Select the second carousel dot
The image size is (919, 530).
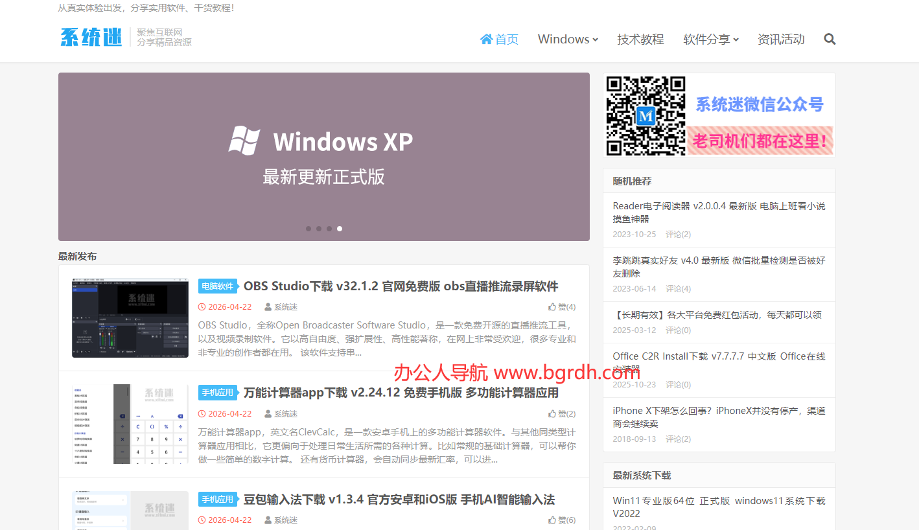tap(319, 229)
